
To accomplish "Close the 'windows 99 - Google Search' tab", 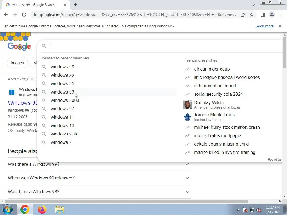I will (65, 5).
